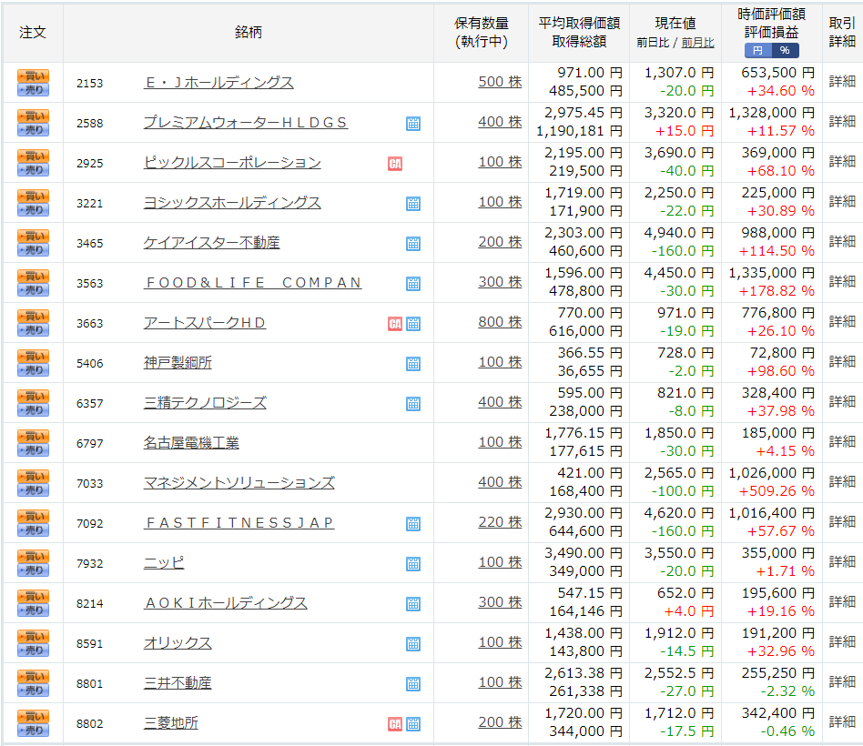Open the calendar icon for 神戸製鋼所
The image size is (863, 746).
413,364
